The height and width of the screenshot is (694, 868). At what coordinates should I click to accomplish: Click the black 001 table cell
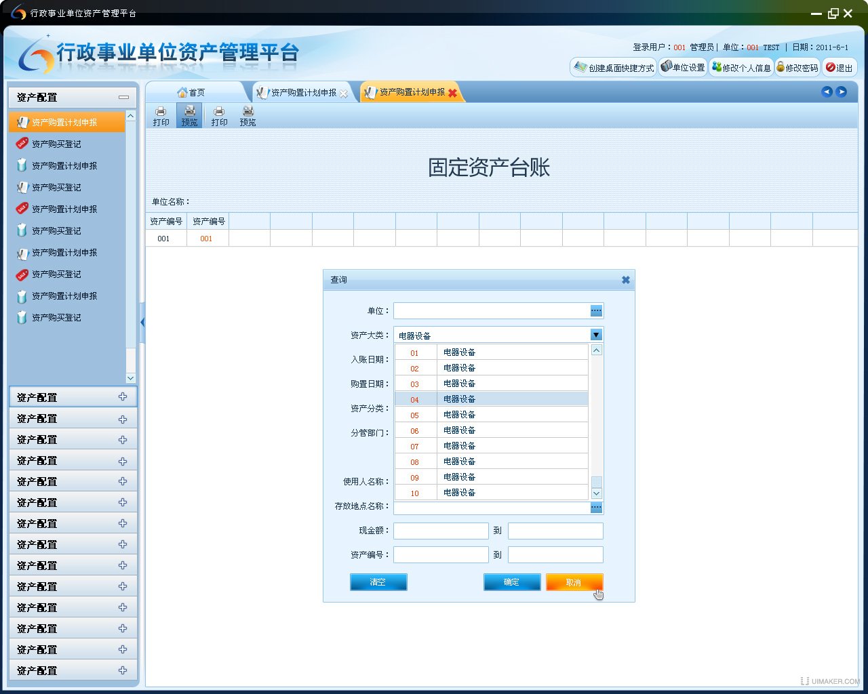(165, 239)
